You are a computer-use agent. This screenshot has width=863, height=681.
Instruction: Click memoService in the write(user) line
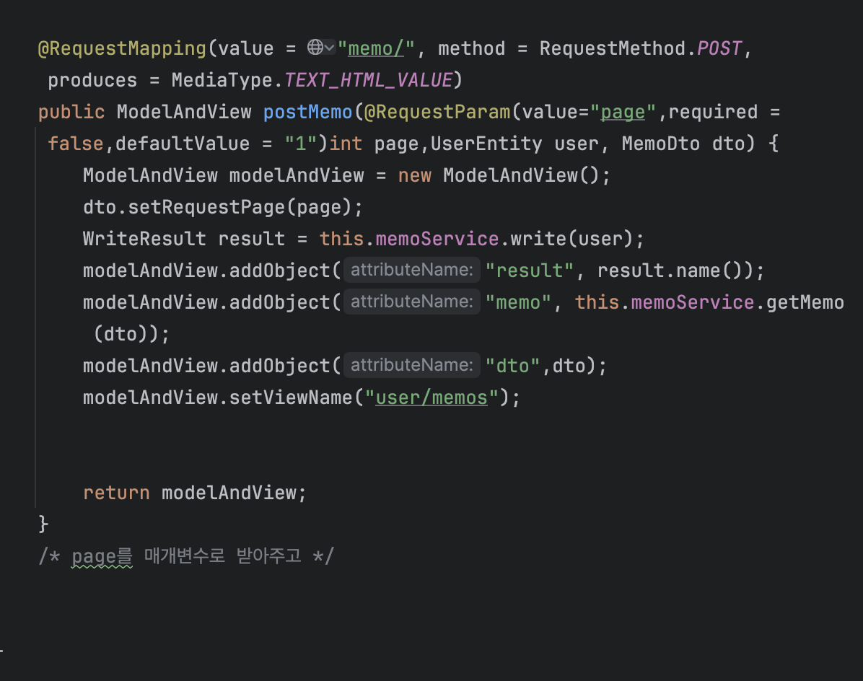pos(437,239)
